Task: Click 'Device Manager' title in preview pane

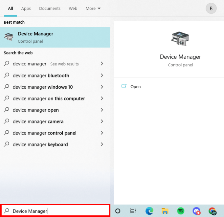Action: tap(180, 57)
